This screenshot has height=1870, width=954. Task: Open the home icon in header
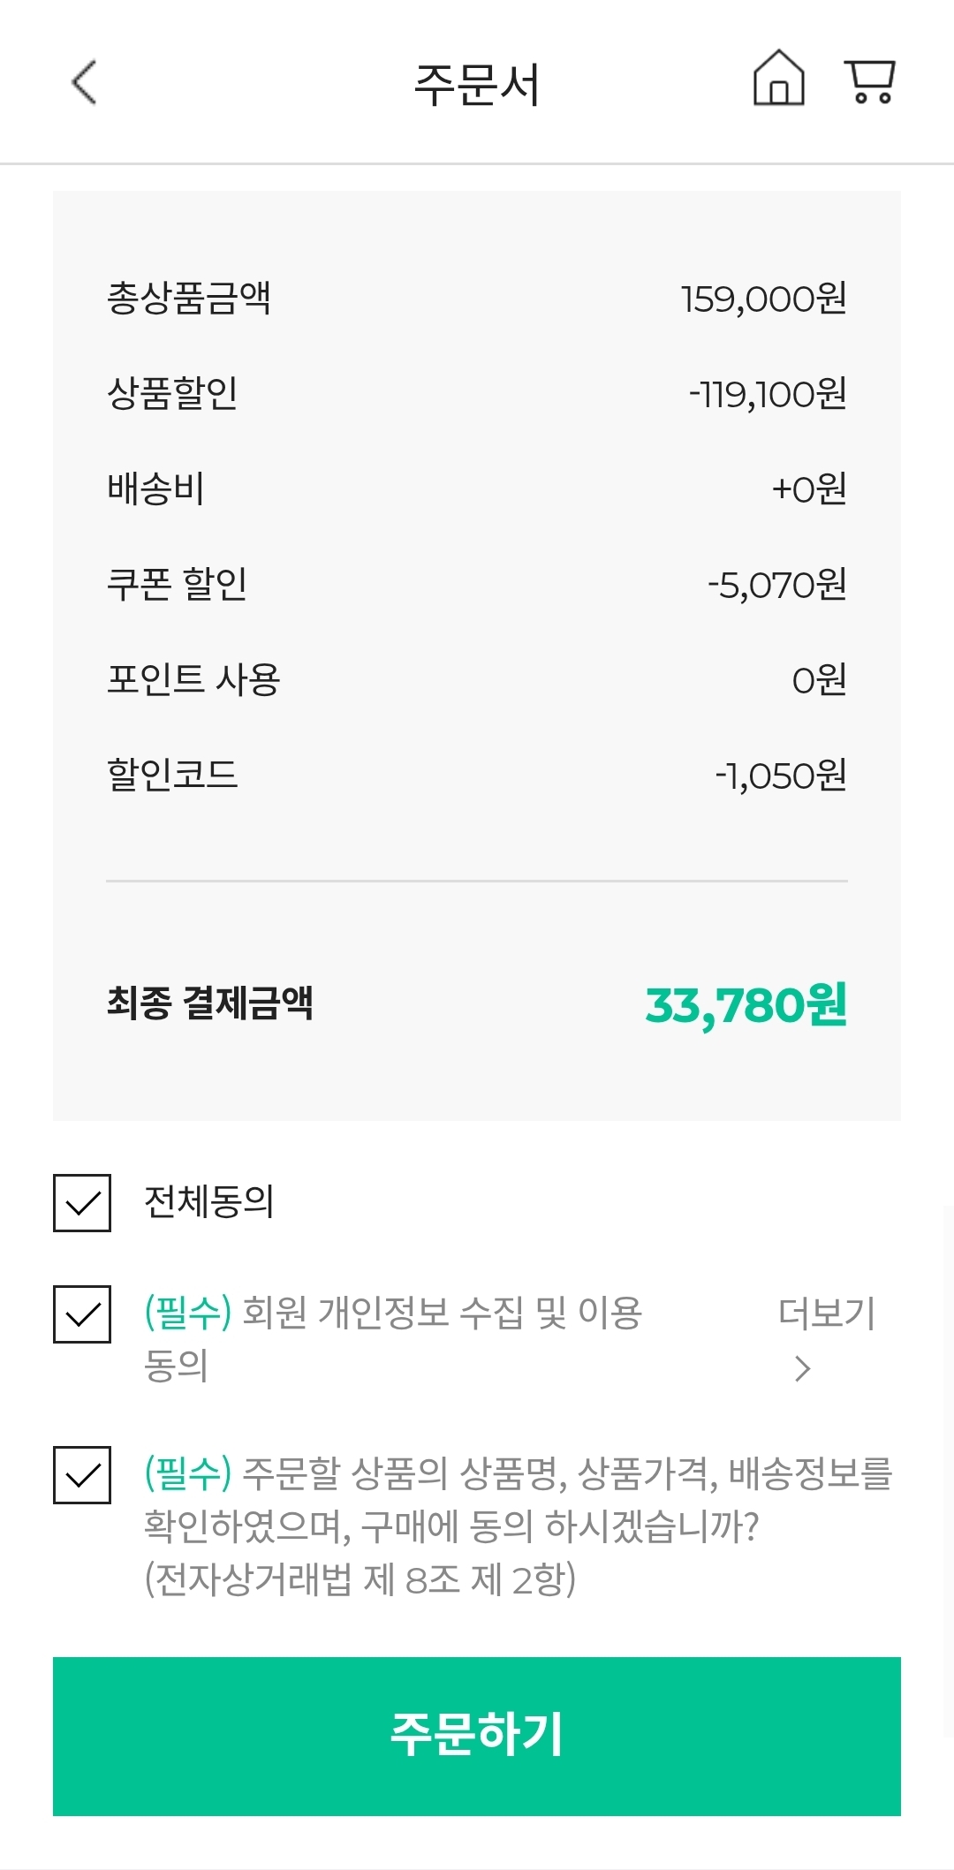coord(778,78)
